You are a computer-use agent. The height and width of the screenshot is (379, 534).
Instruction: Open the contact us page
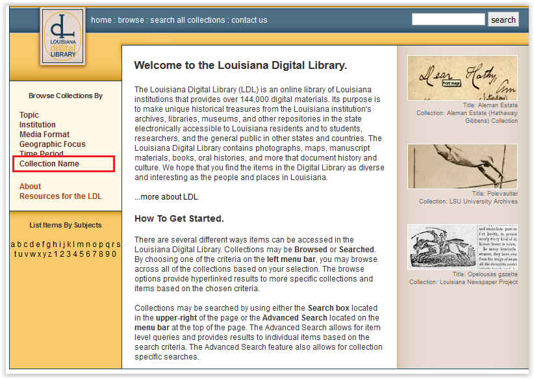click(x=249, y=20)
